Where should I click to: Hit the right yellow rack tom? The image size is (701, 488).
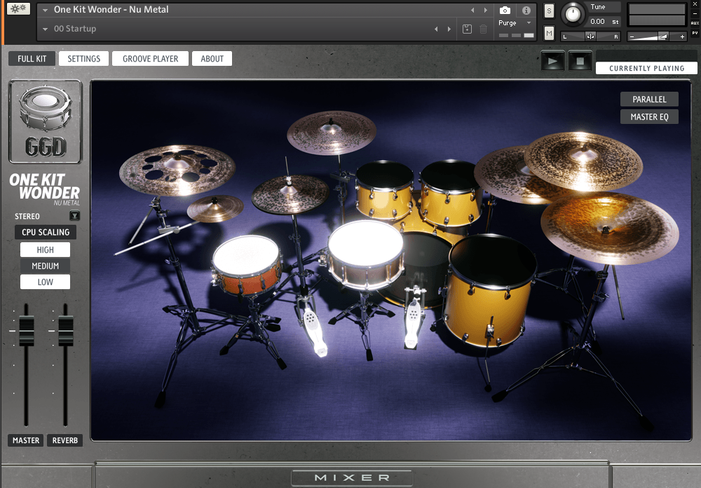451,192
